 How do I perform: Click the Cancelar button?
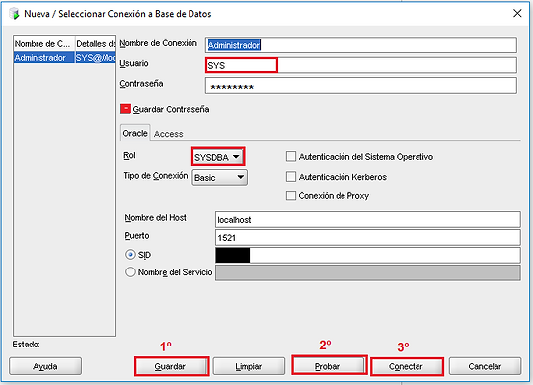485,366
